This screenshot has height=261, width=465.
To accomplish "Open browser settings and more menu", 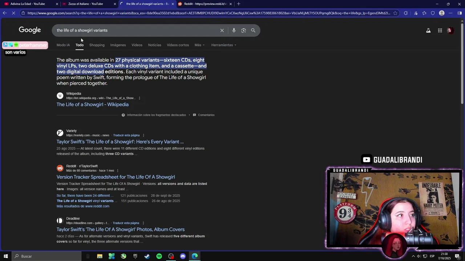I will click(450, 13).
